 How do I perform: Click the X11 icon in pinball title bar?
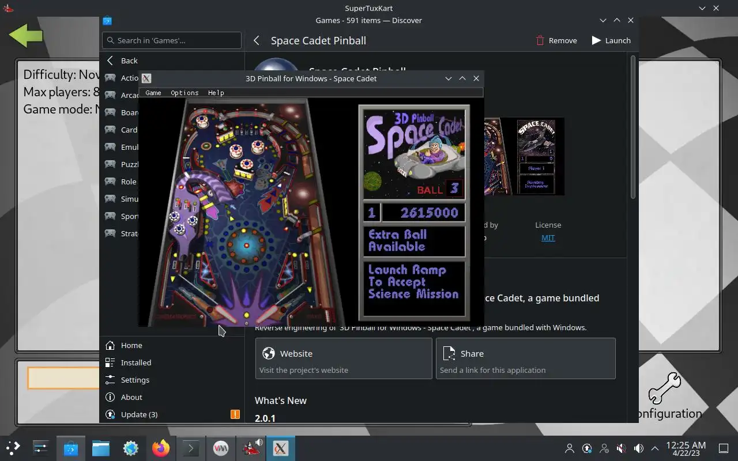(x=146, y=78)
